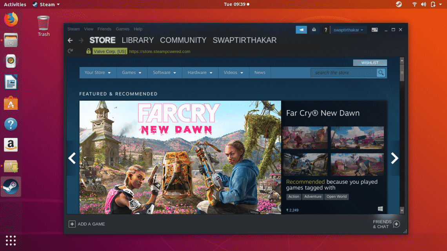Click the top-left Far Cry screenshot thumbnail
This screenshot has width=447, height=251.
click(x=305, y=138)
